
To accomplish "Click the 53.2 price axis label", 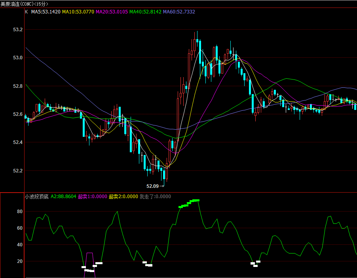I will [18, 30].
